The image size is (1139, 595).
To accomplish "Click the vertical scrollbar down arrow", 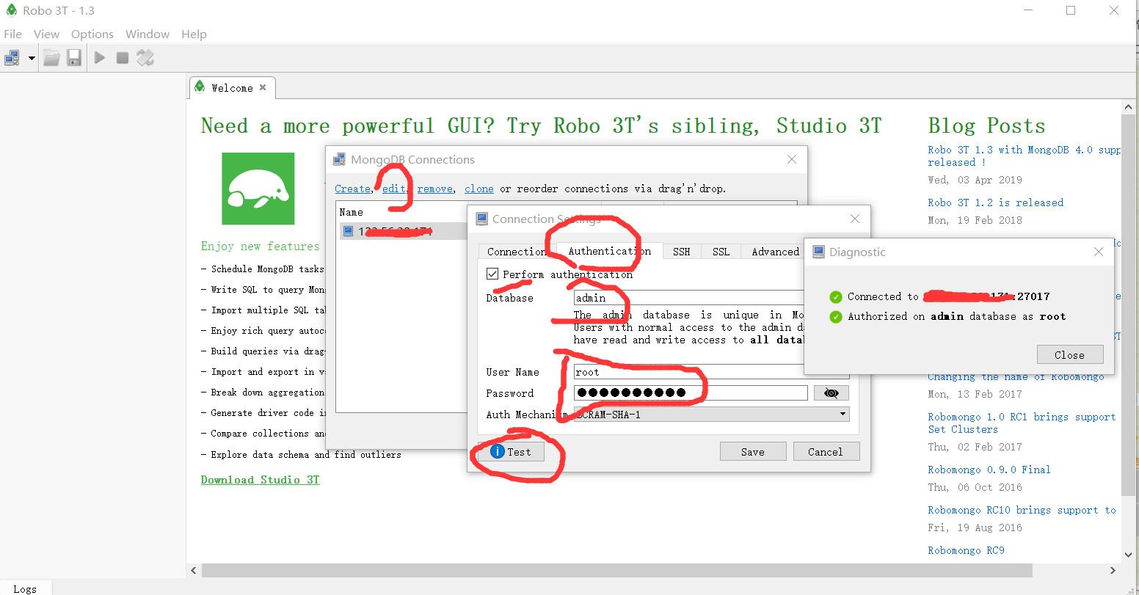I will (1129, 556).
